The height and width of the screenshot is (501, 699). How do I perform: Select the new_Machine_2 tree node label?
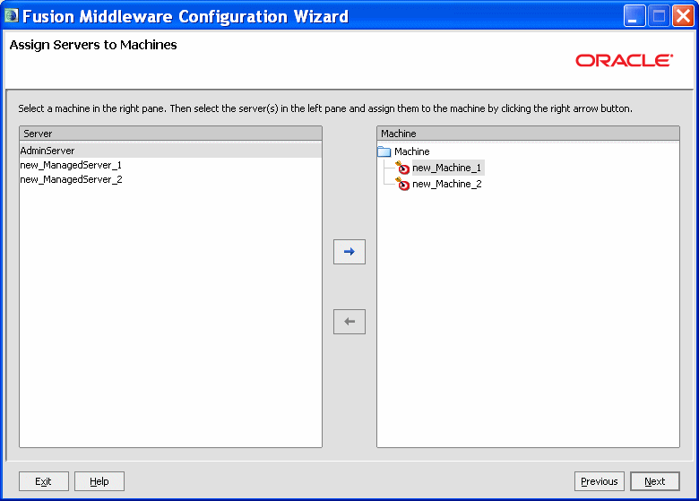point(446,184)
